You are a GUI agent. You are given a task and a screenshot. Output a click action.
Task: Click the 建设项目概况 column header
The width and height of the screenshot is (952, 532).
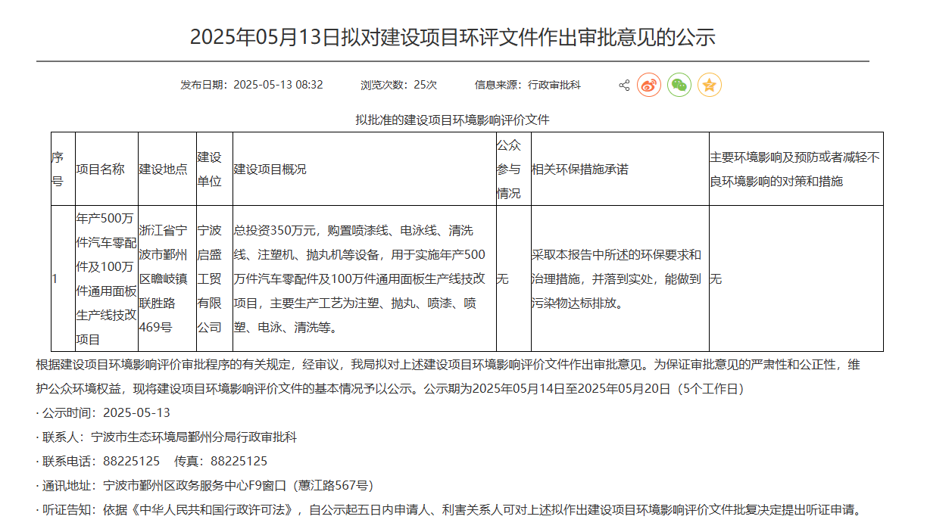(364, 169)
